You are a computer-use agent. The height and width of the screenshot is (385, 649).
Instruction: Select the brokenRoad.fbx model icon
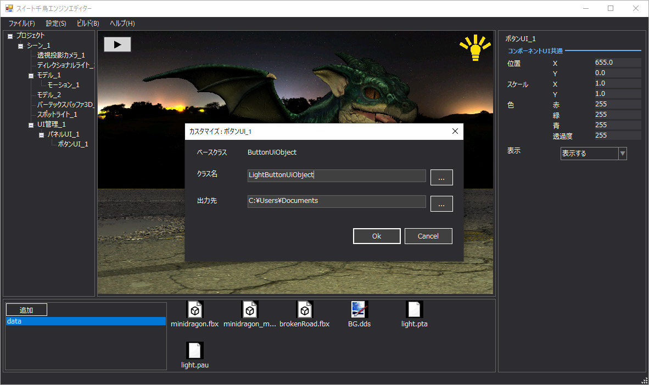[304, 310]
